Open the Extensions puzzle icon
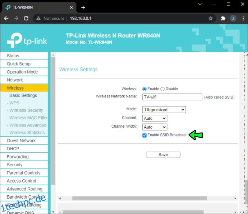 [x=223, y=18]
